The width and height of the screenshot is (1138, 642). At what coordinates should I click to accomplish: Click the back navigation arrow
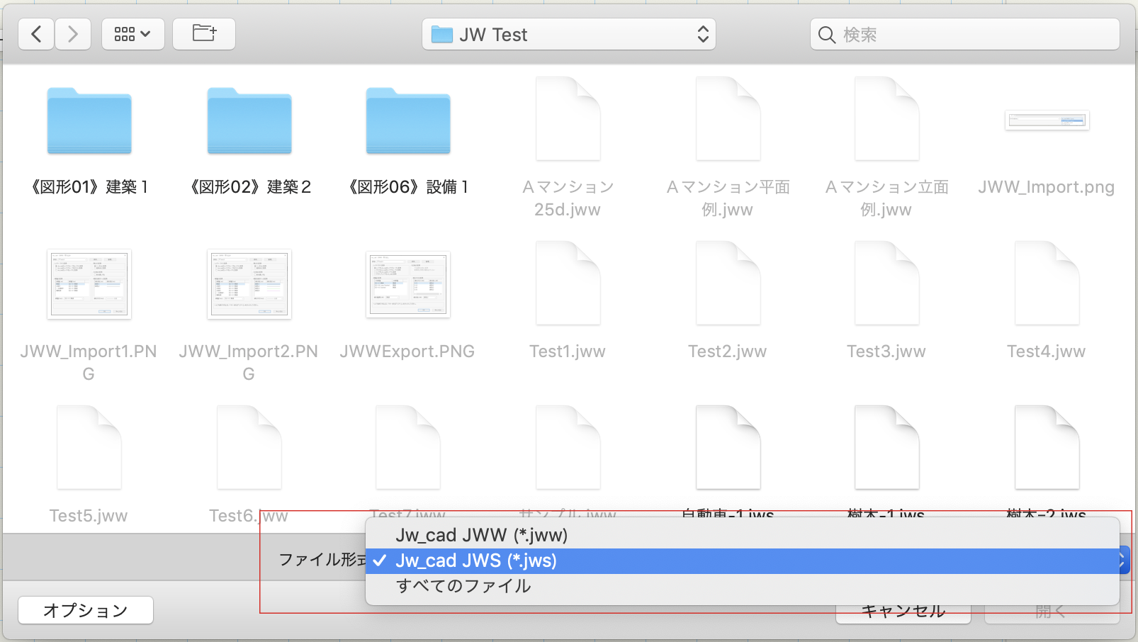click(37, 34)
